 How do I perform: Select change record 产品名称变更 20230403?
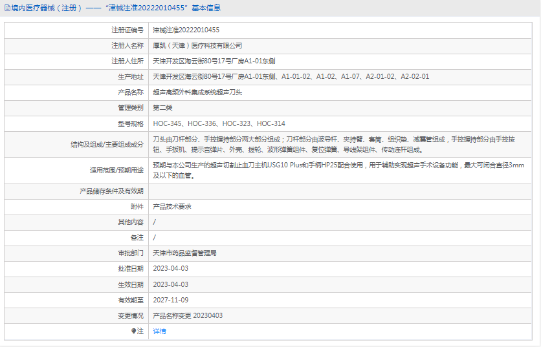click(x=188, y=315)
